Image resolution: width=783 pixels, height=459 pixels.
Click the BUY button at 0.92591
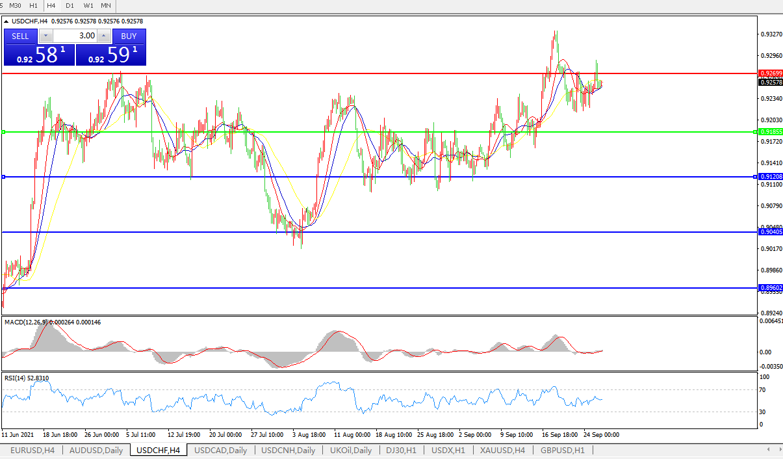tap(129, 36)
